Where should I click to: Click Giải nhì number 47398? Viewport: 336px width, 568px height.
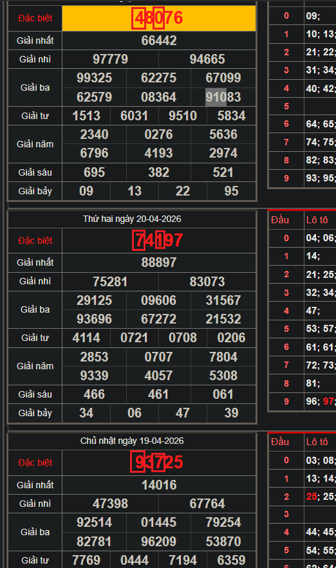click(110, 504)
